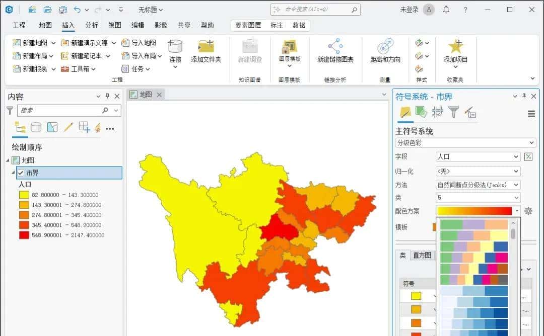This screenshot has width=544, height=336.
Task: Pin the 内容 panel open
Action: 107,96
